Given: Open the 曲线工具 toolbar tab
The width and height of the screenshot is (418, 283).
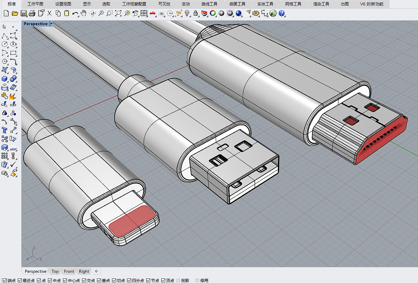Looking at the screenshot, I should click(209, 4).
